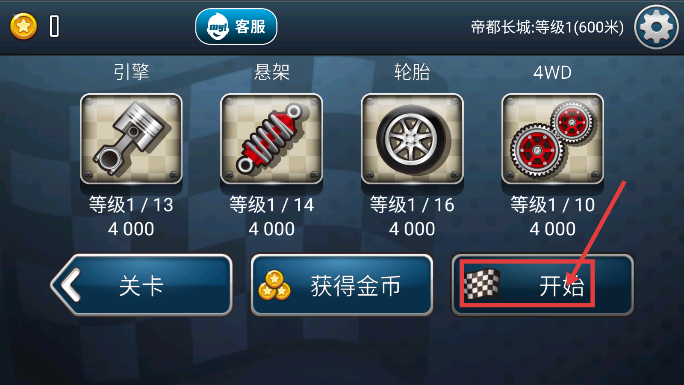Screen dimensions: 684x385
Task: Select the tire 等级1 / 16 text
Action: pos(412,205)
